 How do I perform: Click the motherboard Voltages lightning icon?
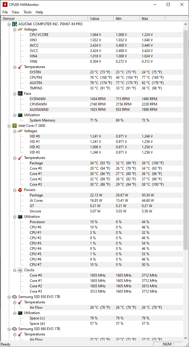[20, 29]
